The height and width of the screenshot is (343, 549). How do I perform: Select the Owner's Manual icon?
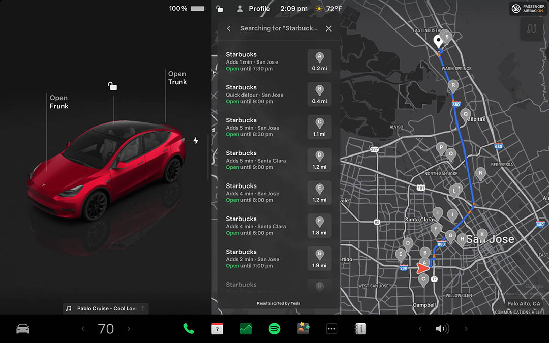point(360,329)
